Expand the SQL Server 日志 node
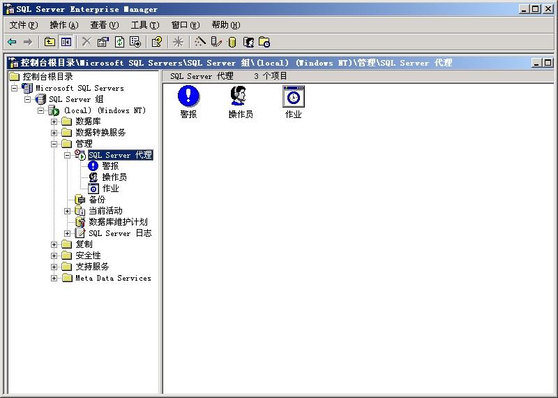The height and width of the screenshot is (398, 558). point(67,233)
